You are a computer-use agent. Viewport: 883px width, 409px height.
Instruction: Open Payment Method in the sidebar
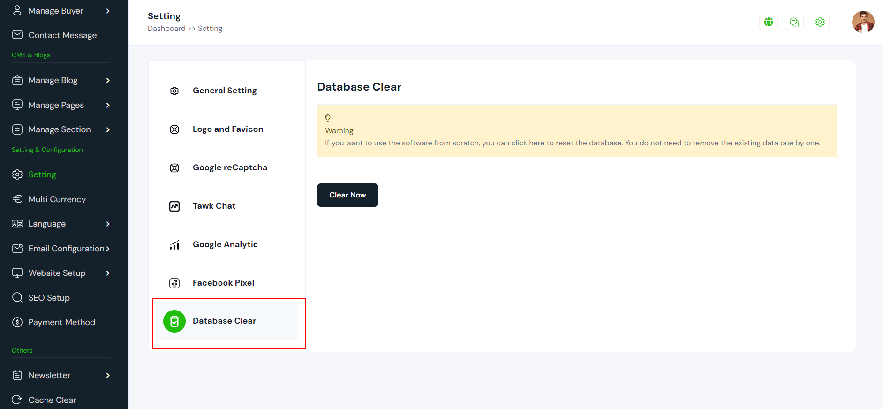[x=61, y=322]
